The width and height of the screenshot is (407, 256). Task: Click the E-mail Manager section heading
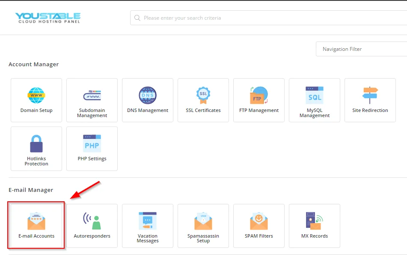click(31, 190)
